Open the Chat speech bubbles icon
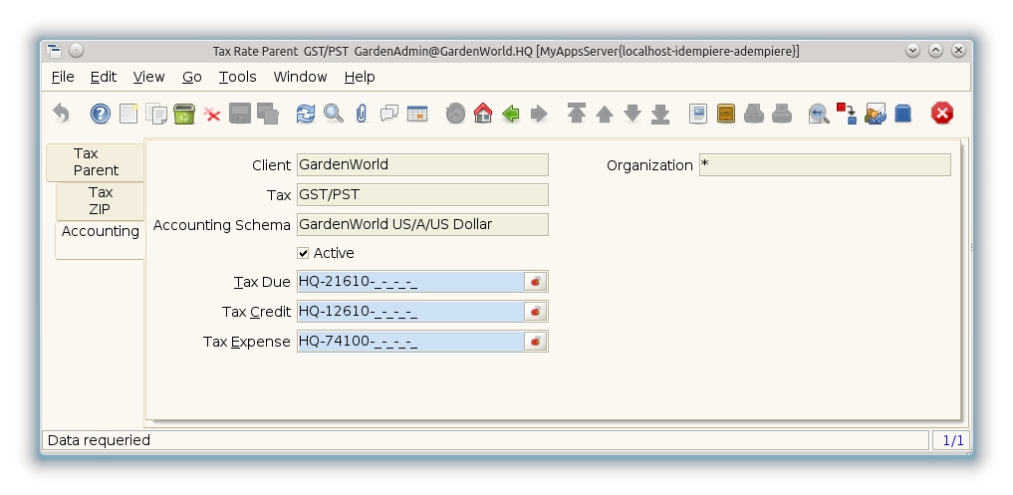This screenshot has height=495, width=1013. click(x=389, y=114)
